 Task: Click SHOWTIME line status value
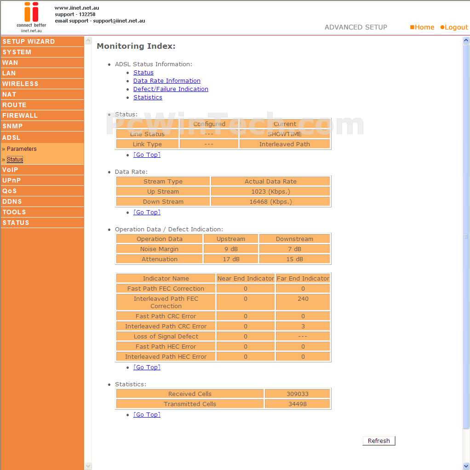(x=285, y=134)
